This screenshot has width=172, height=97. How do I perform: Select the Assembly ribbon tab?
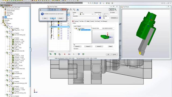click(x=3, y=3)
